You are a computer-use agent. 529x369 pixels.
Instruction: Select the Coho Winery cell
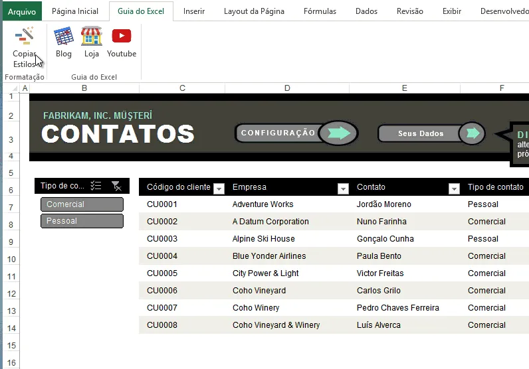287,308
